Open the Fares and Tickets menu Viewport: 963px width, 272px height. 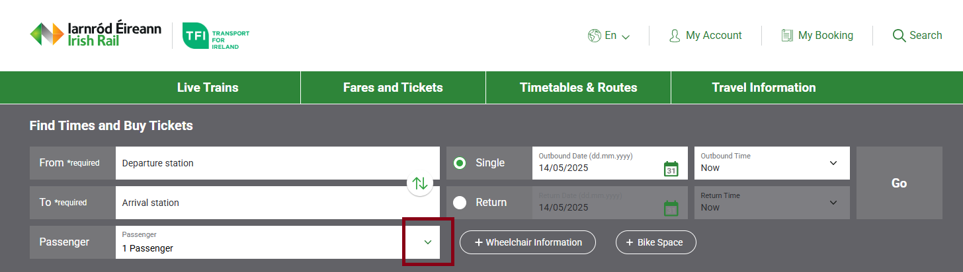393,88
